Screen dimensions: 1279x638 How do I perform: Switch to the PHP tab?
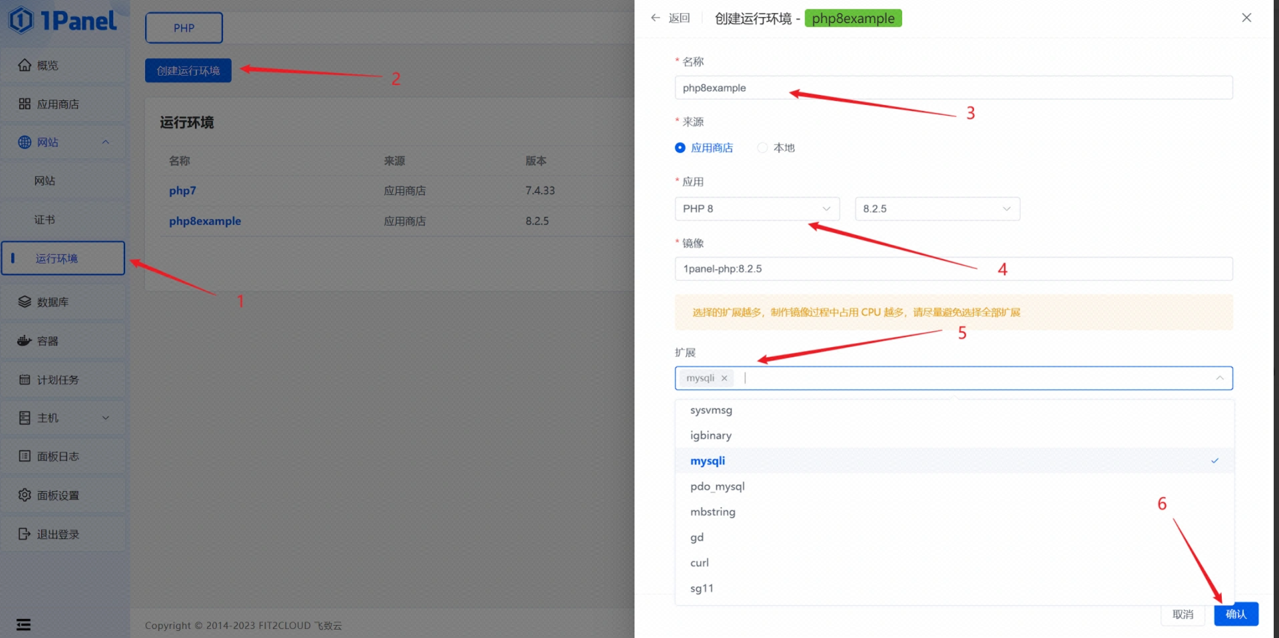184,28
